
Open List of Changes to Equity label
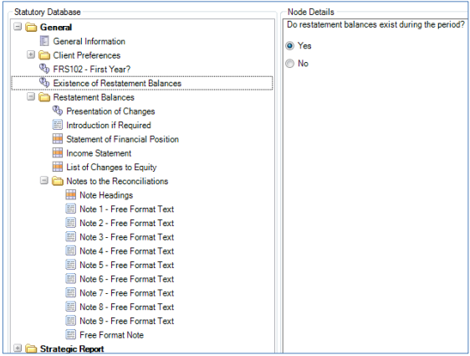click(x=111, y=168)
